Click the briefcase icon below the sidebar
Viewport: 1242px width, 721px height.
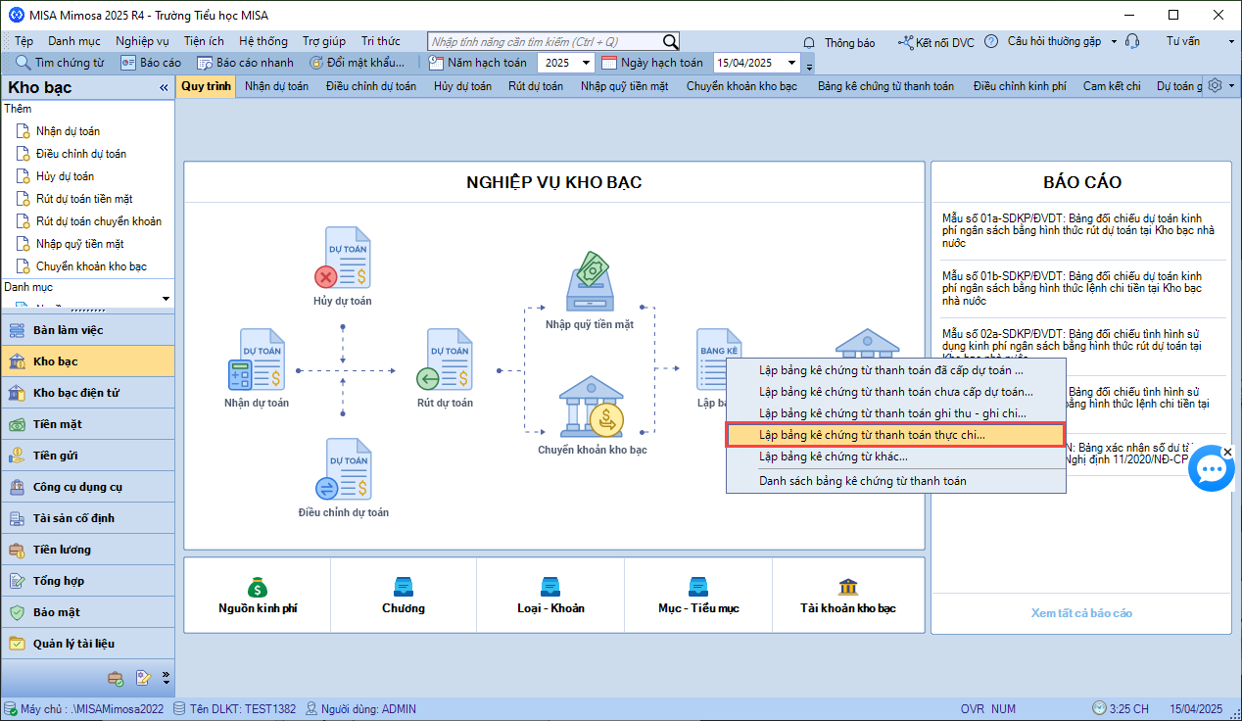116,678
